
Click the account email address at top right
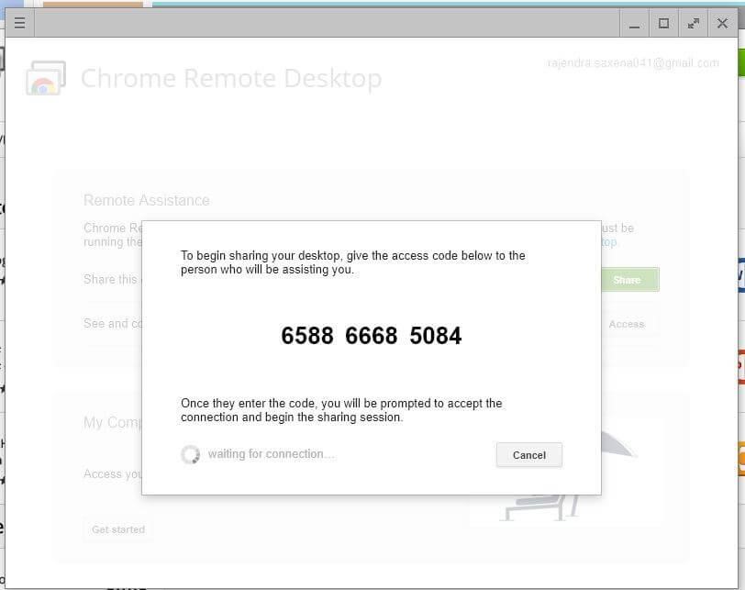pos(633,63)
